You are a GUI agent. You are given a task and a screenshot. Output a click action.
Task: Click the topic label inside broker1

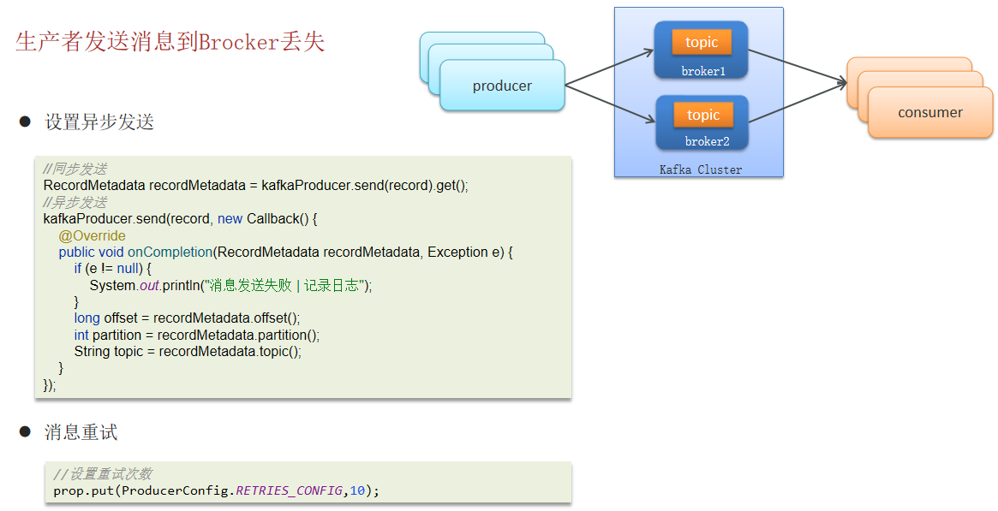702,43
